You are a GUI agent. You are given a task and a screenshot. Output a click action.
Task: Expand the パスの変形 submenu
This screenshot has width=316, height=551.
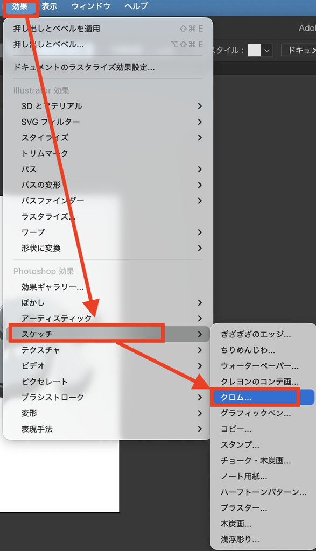click(108, 185)
